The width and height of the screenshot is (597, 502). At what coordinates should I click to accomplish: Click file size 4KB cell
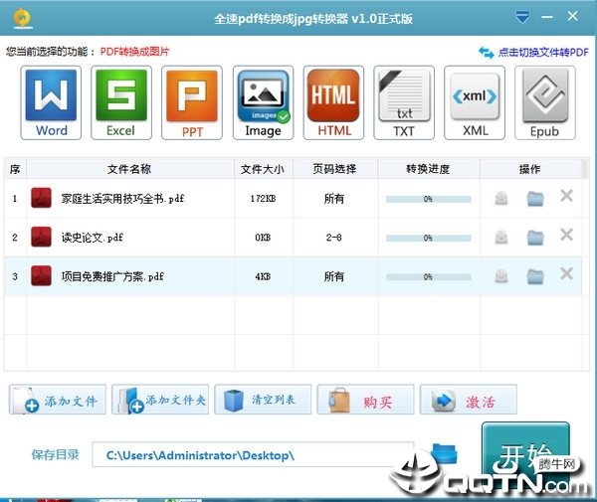coord(263,276)
